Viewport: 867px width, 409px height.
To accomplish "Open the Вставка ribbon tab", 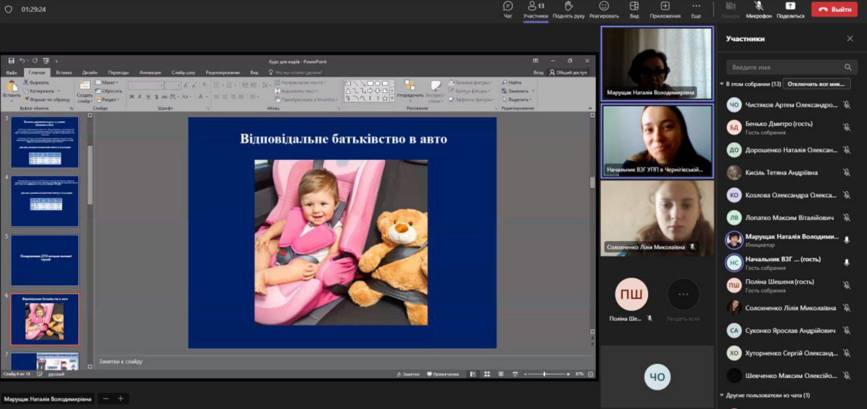I will [x=64, y=72].
